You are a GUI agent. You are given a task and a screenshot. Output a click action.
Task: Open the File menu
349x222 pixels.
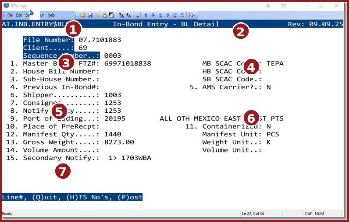(x=10, y=15)
